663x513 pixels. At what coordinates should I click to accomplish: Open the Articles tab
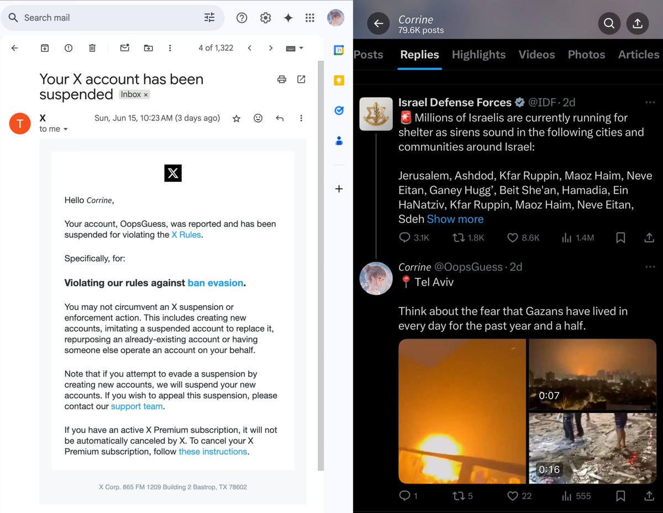(639, 55)
